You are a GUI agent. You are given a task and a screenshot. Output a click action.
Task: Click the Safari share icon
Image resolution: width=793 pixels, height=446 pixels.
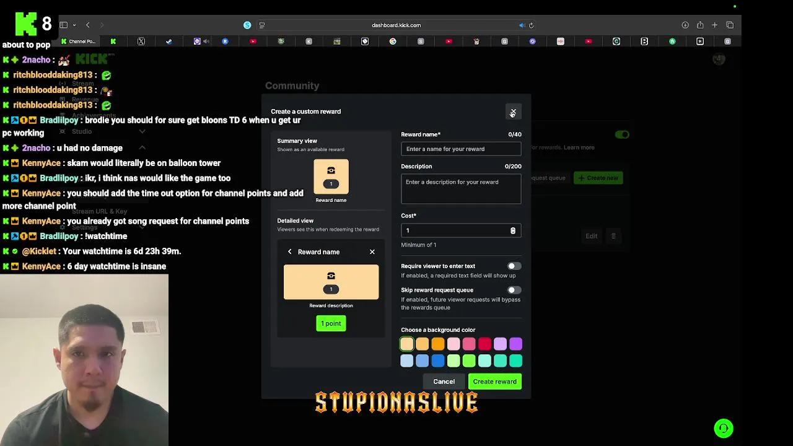coord(700,25)
